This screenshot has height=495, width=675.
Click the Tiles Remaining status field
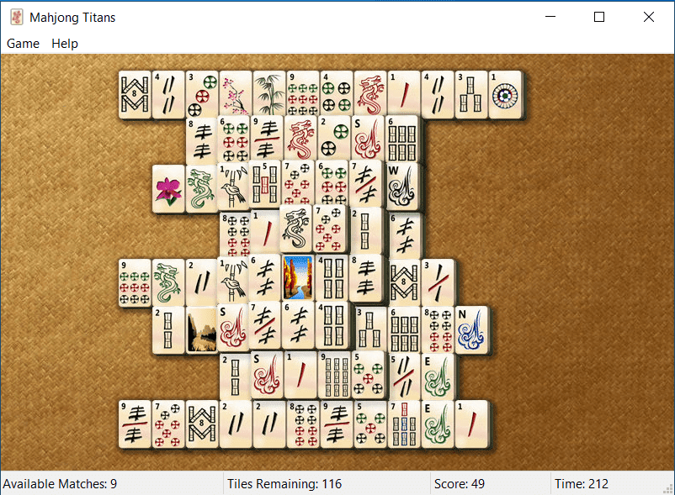[x=284, y=484]
